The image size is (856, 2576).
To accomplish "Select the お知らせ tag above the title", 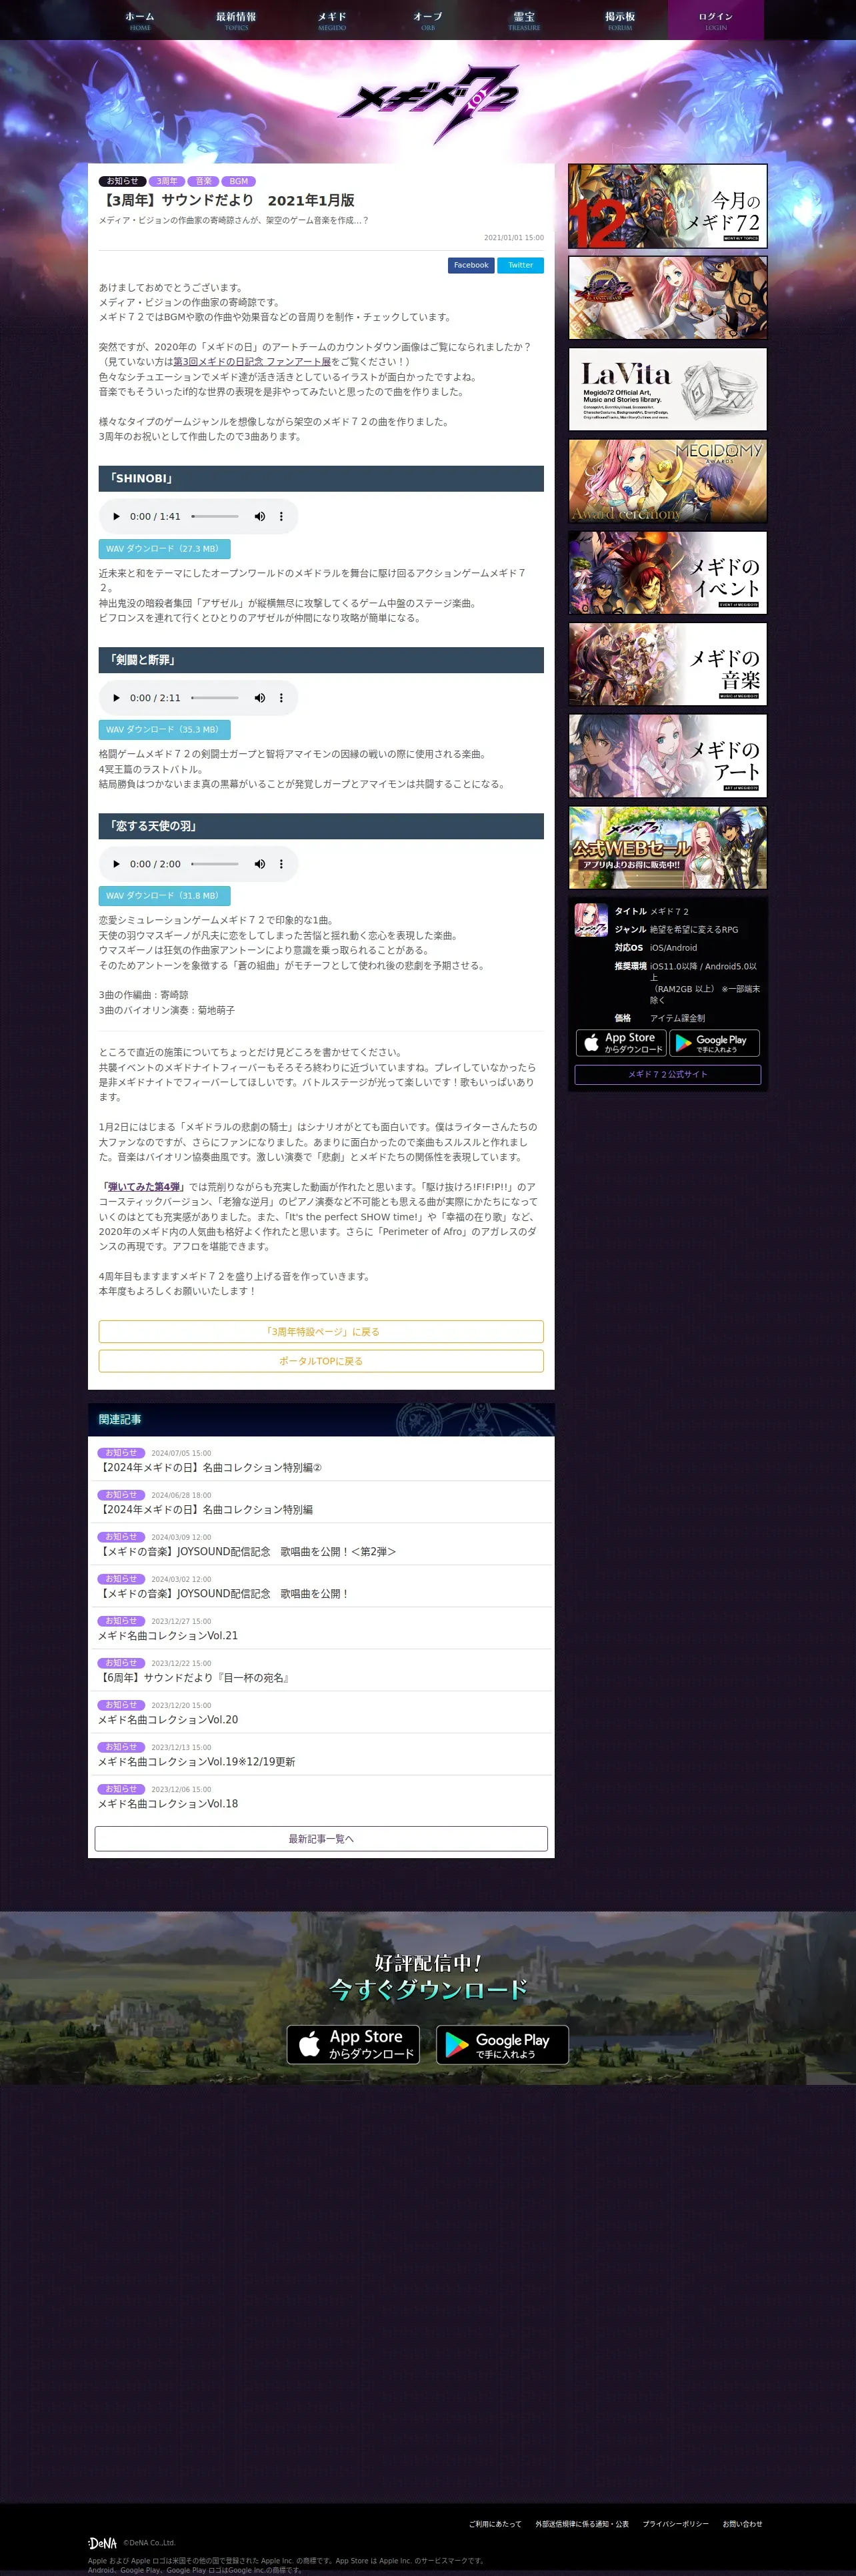I will (123, 181).
